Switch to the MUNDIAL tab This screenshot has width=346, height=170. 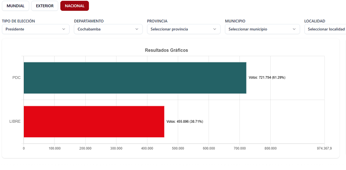click(15, 6)
